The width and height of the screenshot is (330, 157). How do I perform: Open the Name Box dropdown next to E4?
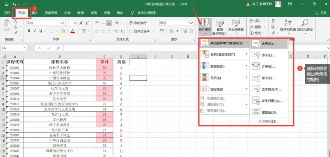(x=25, y=48)
